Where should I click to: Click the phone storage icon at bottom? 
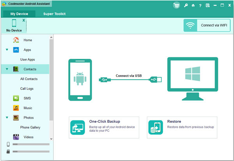(x=8, y=144)
